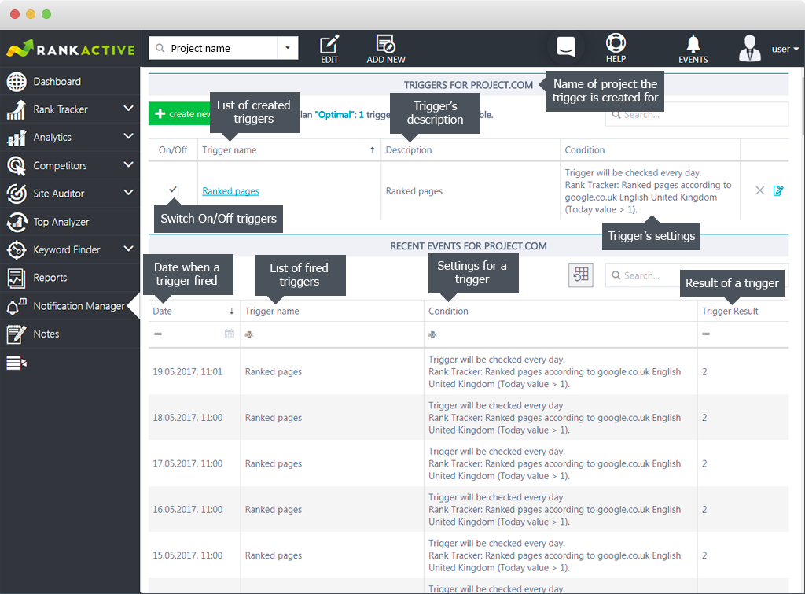Click the RankActive logo
This screenshot has height=594, width=805.
tap(70, 49)
